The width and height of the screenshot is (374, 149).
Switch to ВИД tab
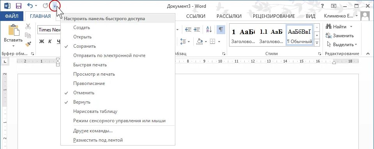(310, 16)
